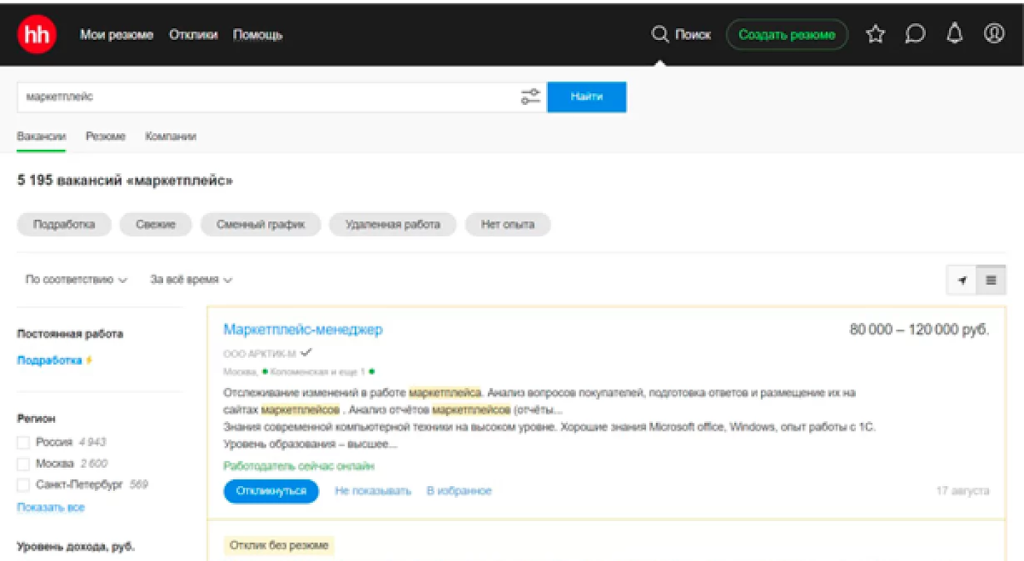Screen dimensions: 1024x561
Task: Click the Отклик без резюме badge
Action: 279,545
